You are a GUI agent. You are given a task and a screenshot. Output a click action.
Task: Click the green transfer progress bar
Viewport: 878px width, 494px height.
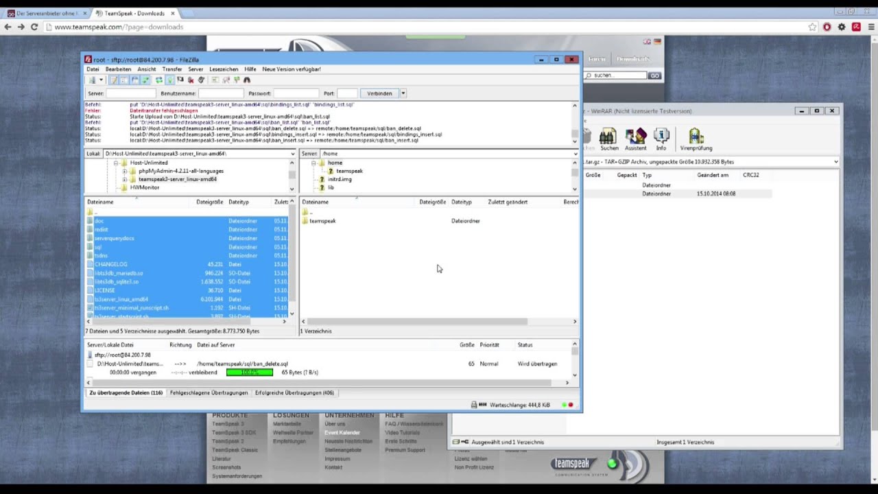tap(250, 373)
